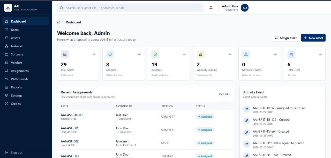Image resolution: width=331 pixels, height=158 pixels.
Task: Click wrench icon beside IT-TV-aef Created
Action: click(247, 133)
